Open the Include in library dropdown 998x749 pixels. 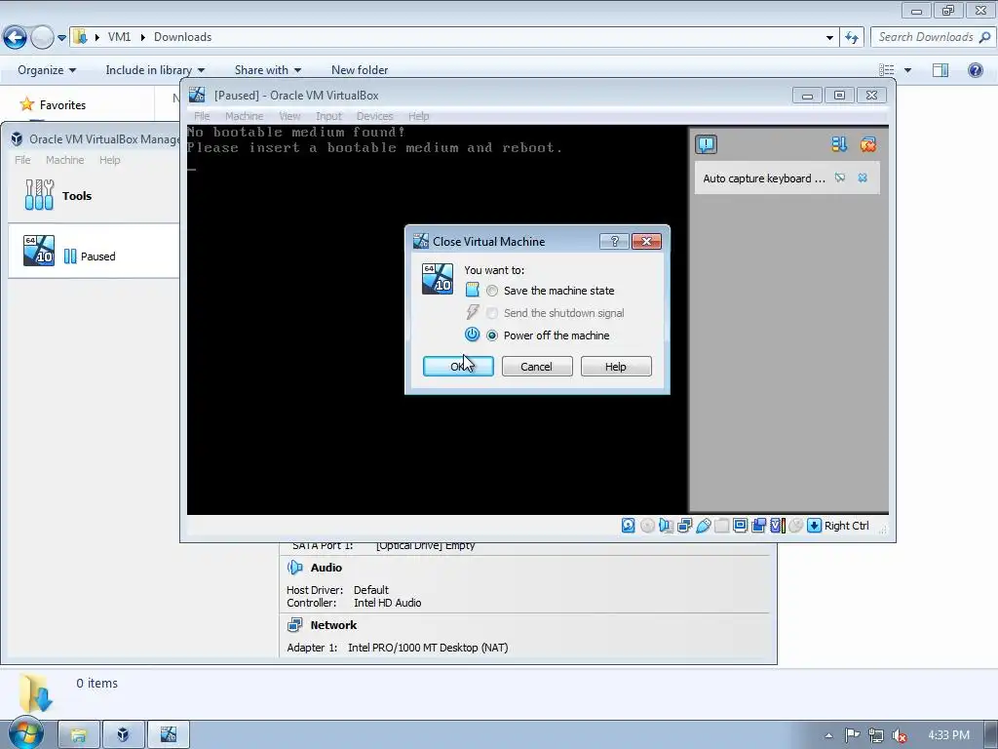click(155, 70)
